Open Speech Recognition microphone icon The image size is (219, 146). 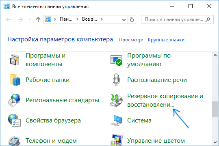coord(116,79)
